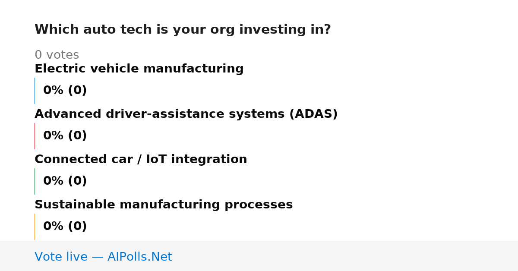Click the word AIPolls.Net in the footer
Viewport: 518px width, 271px height.
[x=140, y=257]
